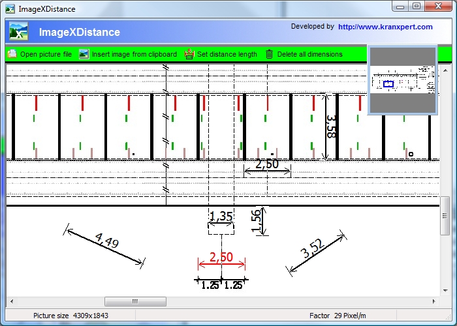Click the ImageXDistance logo in the blue header

[18, 32]
